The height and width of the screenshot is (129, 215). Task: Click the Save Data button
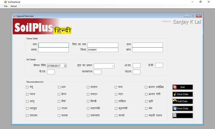182,109
